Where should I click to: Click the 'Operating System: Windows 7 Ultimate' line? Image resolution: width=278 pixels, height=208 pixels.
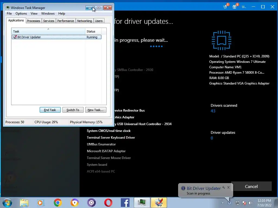tap(237, 62)
